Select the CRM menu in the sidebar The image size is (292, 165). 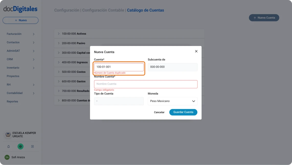(x=10, y=59)
